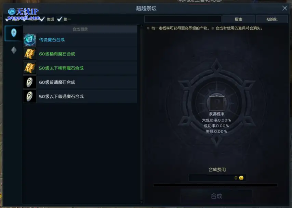The width and height of the screenshot is (292, 208).
Task: Toggle the first grade checkbox under the watermark
Action: [x=8, y=19]
